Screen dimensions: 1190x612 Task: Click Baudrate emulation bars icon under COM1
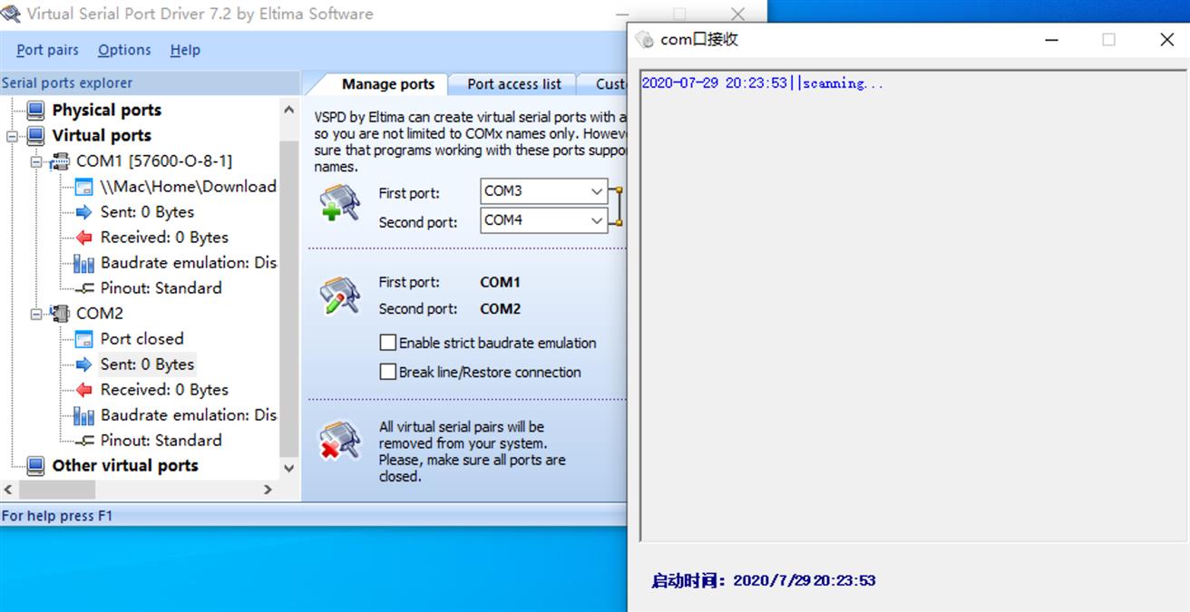pos(84,263)
